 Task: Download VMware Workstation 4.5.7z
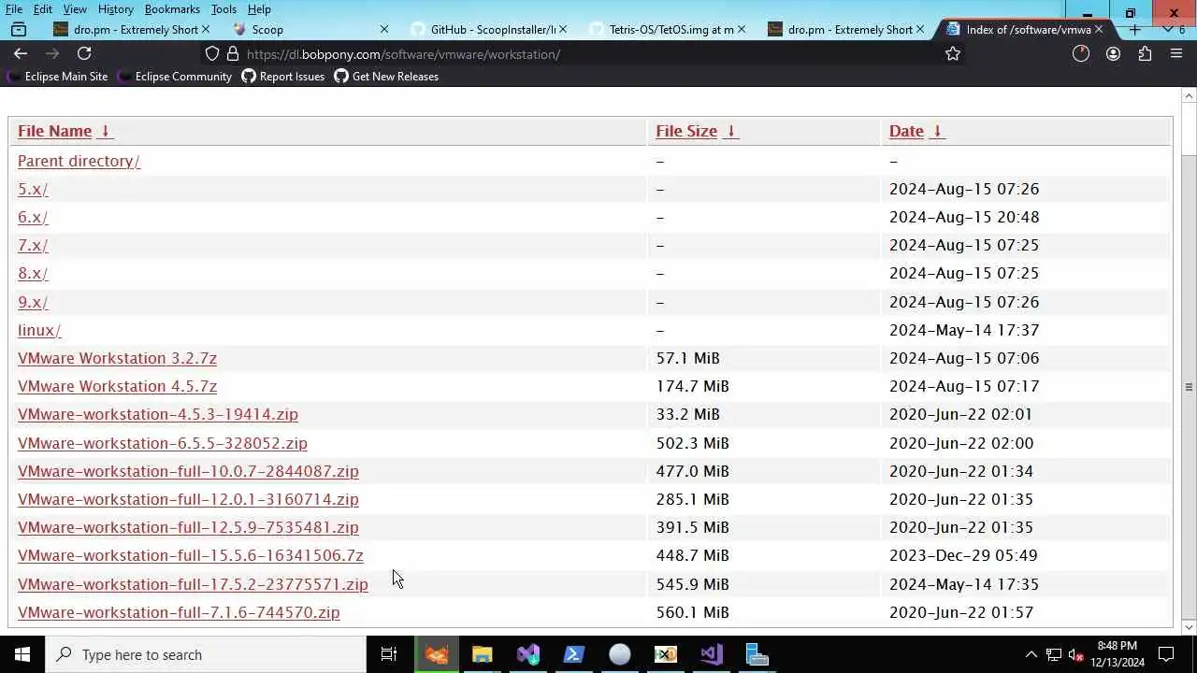(x=117, y=386)
